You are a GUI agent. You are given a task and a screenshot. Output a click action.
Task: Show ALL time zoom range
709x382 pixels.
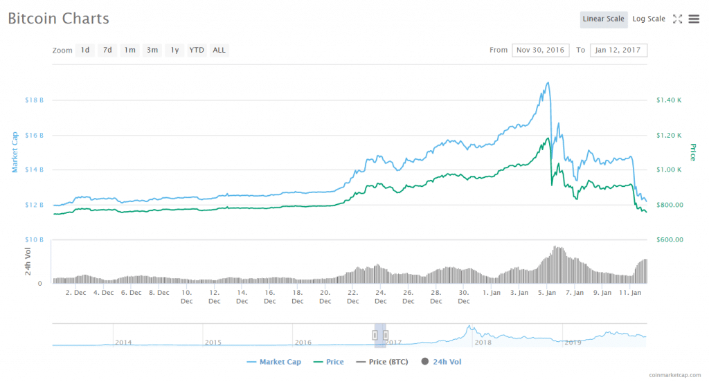[219, 50]
